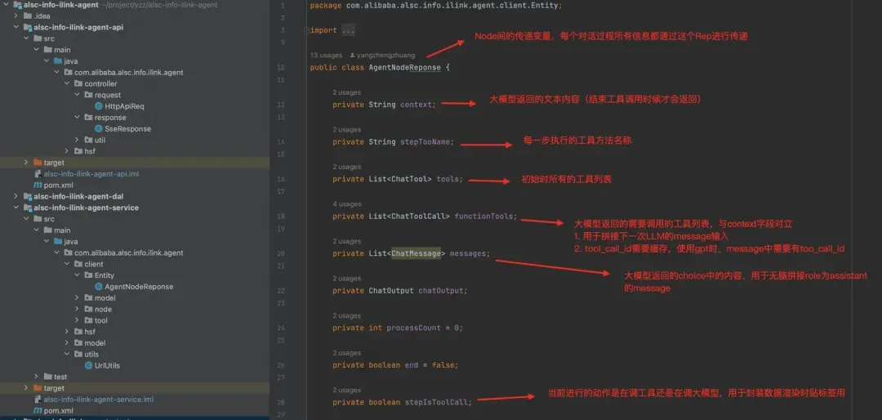Click the '4 usages' hint above functionTools
Screen dimensions: 882x420
tap(346, 204)
